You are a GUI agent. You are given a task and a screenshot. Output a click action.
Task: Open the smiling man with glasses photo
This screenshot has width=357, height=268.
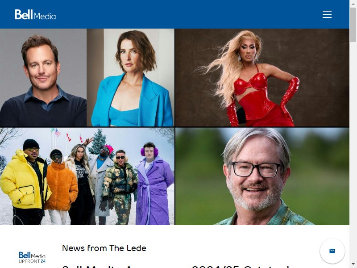[x=262, y=176]
